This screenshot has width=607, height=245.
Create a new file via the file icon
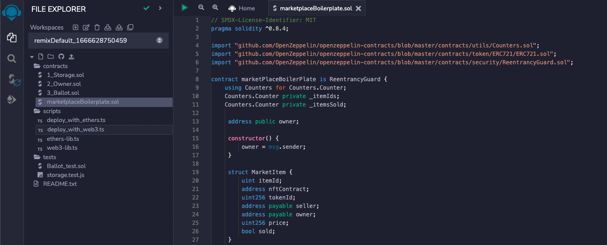click(x=41, y=57)
